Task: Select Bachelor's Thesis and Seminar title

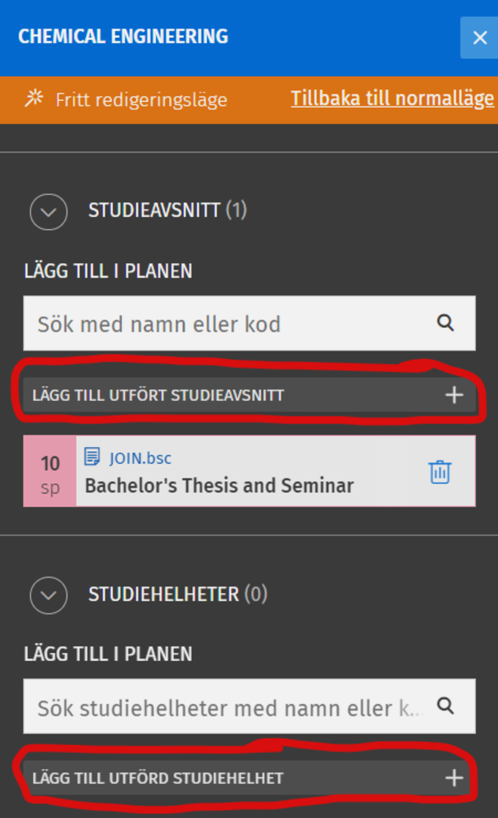Action: click(x=219, y=486)
